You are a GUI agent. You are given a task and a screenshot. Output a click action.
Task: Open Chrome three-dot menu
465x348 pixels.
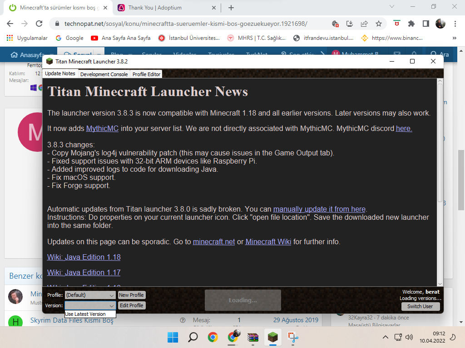(455, 24)
